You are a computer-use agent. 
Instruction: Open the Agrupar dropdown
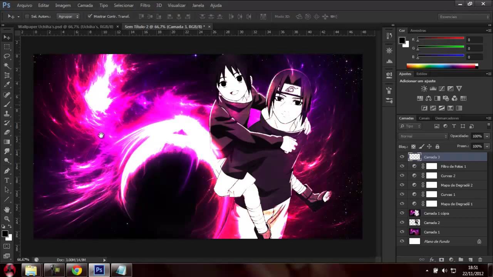pyautogui.click(x=68, y=17)
